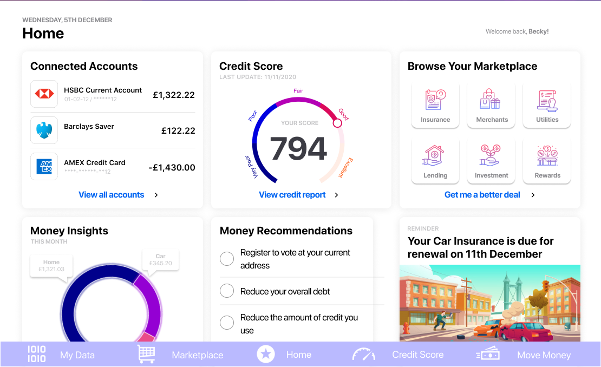Check the Register to vote recommendation

(x=227, y=259)
